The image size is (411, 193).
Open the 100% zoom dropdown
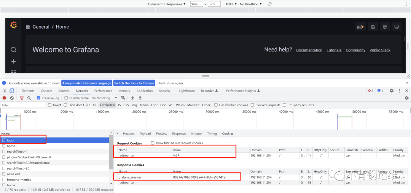231,4
